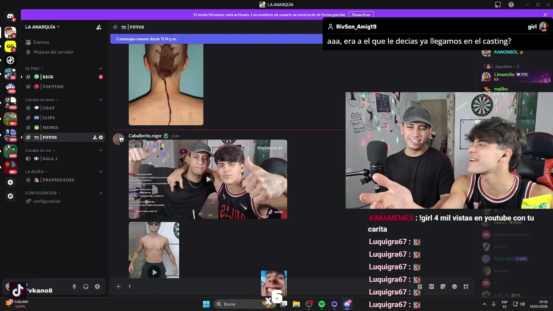
Task: Open Mejoras del servidor
Action: coord(64,52)
